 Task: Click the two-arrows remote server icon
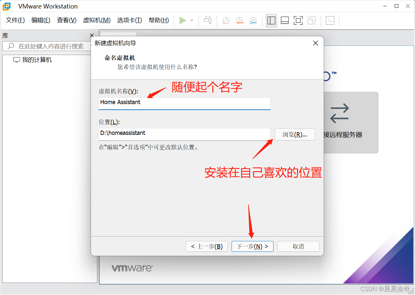tap(340, 113)
